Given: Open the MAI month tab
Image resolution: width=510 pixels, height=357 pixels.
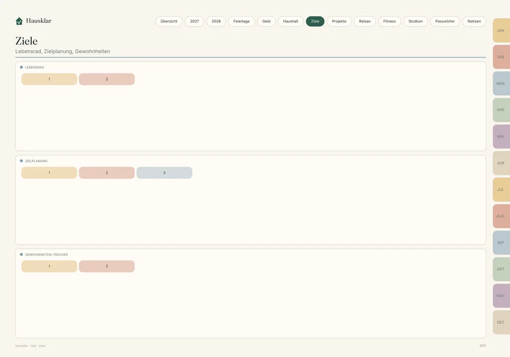Looking at the screenshot, I should coord(501,136).
